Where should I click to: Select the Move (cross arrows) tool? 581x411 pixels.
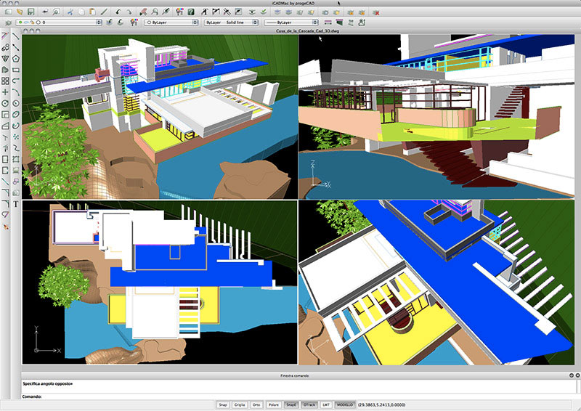click(x=5, y=92)
